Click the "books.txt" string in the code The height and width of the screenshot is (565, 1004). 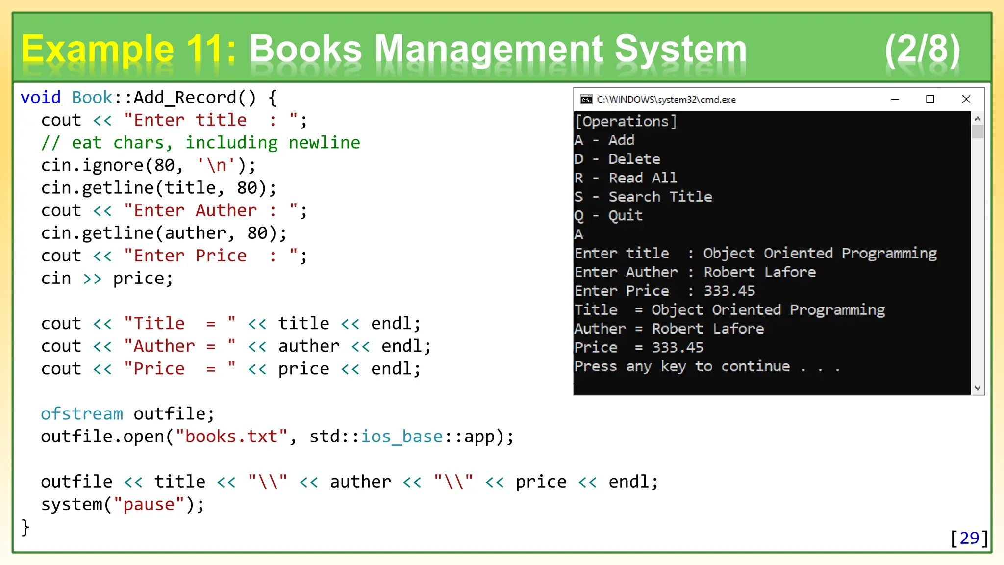tap(231, 436)
